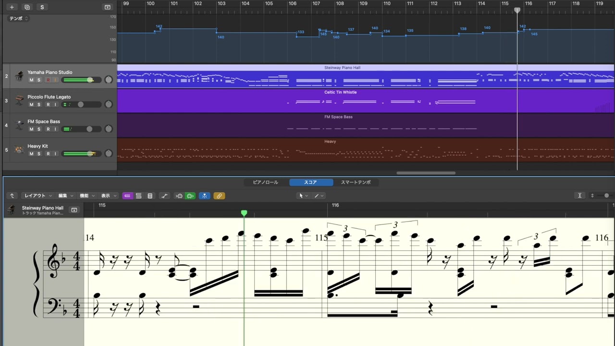Click the Yamaha Piano Studio grand piano icon
The width and height of the screenshot is (615, 346).
[x=19, y=76]
